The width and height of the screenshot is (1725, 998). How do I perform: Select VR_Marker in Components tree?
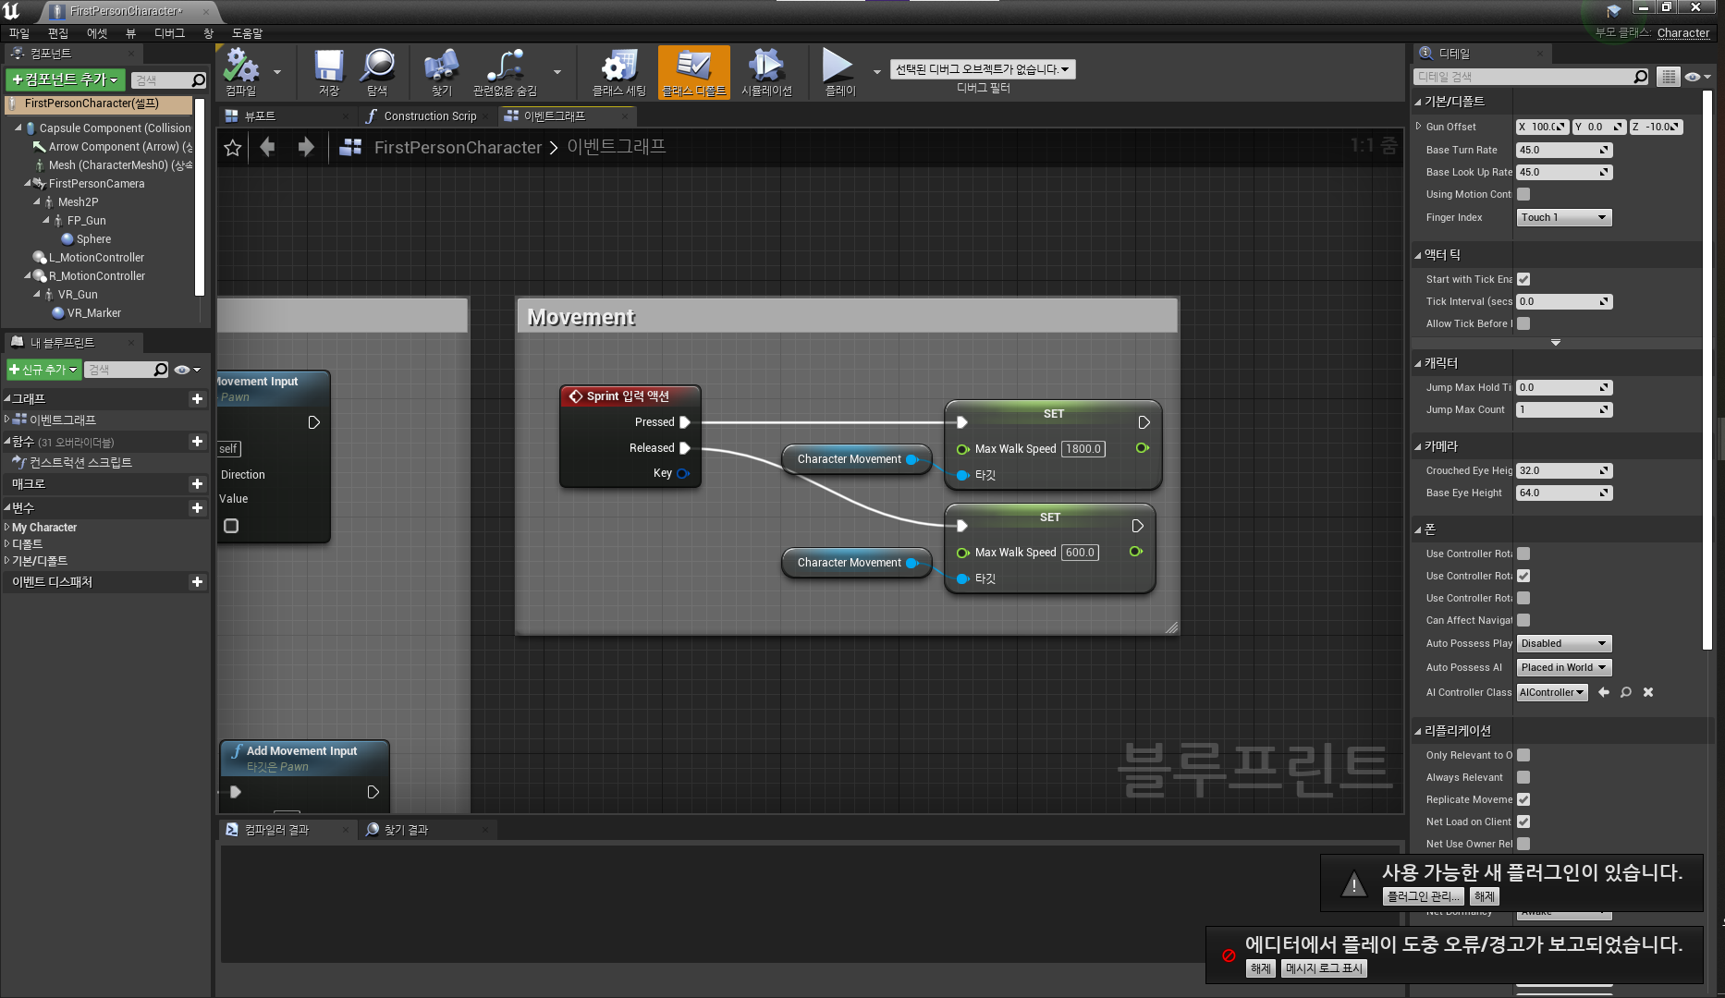tap(94, 313)
